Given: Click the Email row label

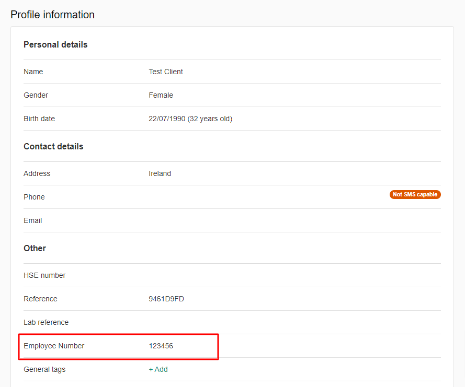Looking at the screenshot, I should coord(32,220).
